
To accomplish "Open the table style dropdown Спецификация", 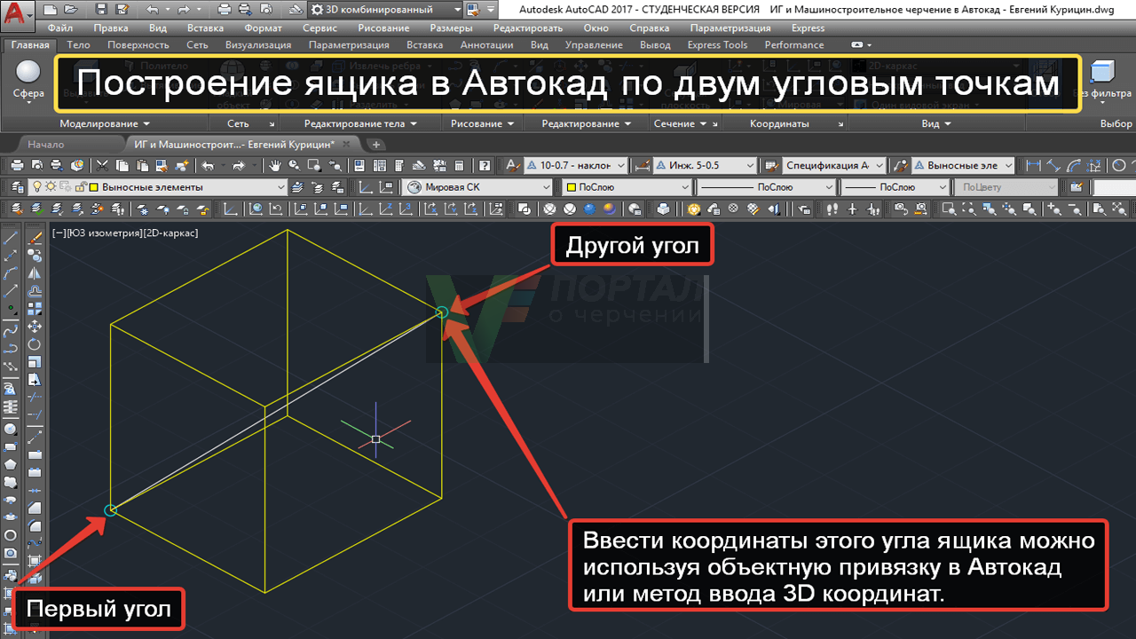I will 834,165.
